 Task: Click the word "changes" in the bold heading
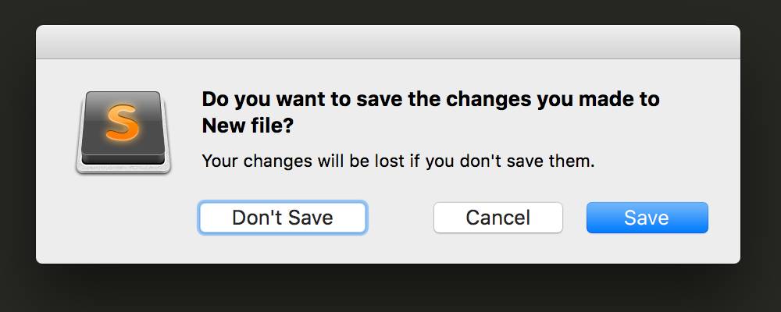(x=489, y=100)
